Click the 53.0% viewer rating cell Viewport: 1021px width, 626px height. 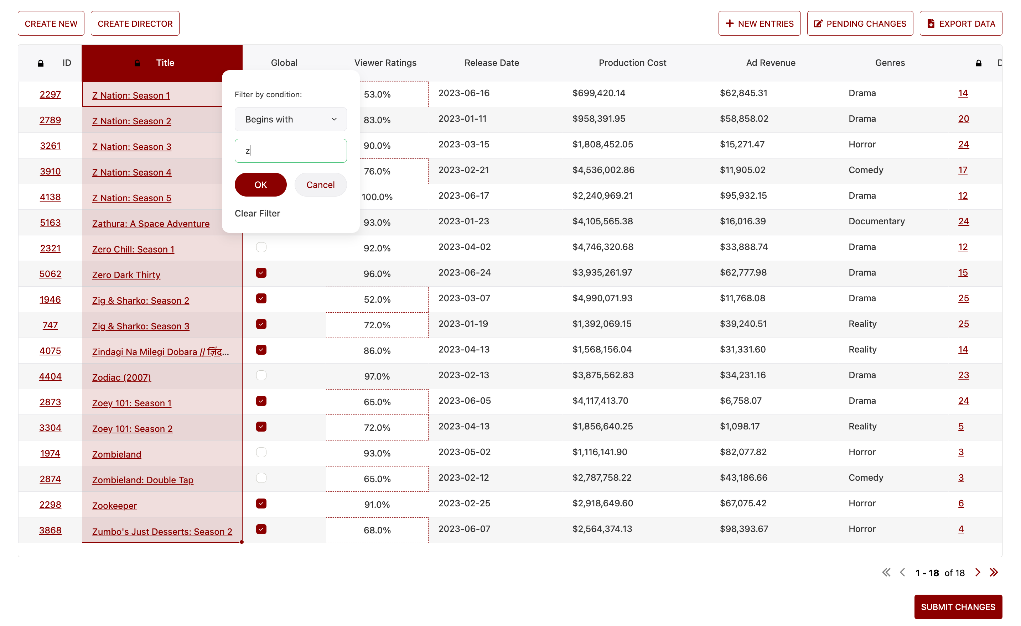click(x=377, y=94)
